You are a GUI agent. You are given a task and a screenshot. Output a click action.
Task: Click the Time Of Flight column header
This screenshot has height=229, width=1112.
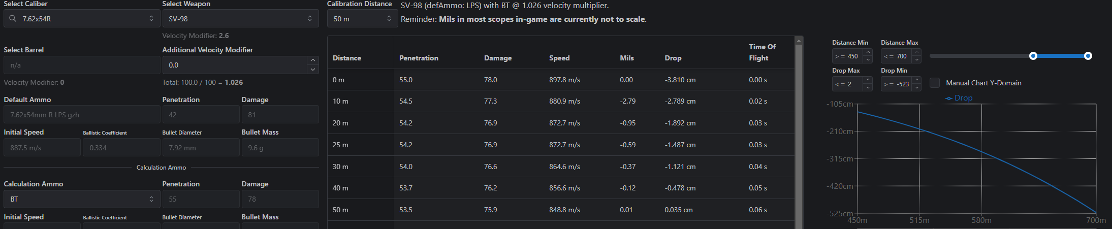pyautogui.click(x=762, y=52)
